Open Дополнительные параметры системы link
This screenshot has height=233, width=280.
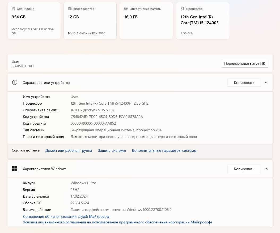click(164, 150)
